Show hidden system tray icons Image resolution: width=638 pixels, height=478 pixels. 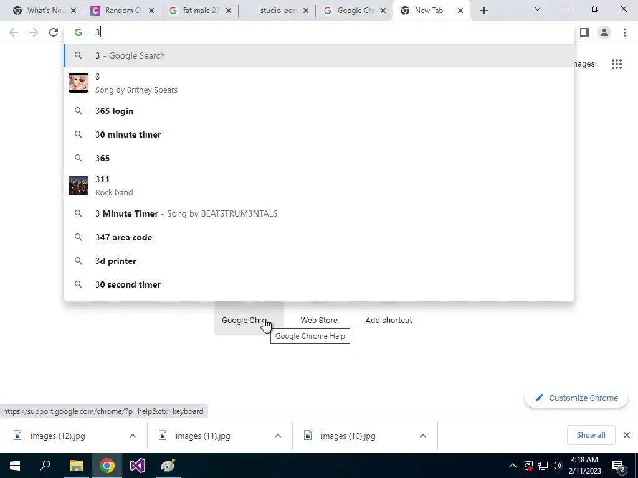(513, 466)
